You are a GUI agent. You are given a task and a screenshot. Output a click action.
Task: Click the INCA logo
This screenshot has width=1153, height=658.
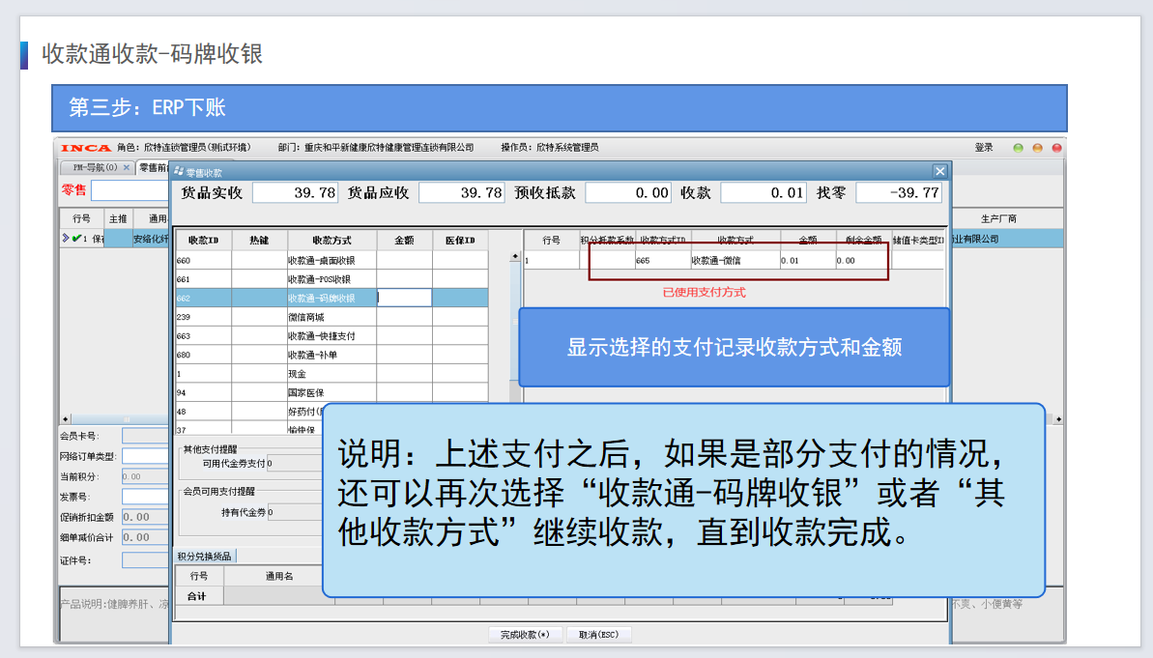point(85,148)
